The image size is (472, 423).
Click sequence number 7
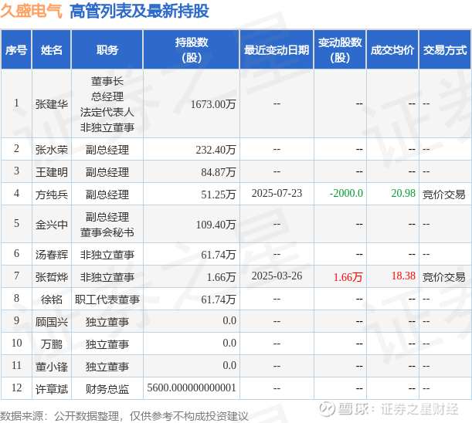(x=16, y=276)
